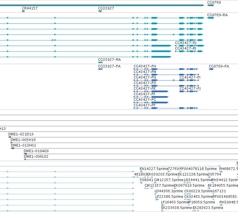Select the DME1-013H01 clone label
Viewport: 238px width, 212px height.
click(23, 145)
